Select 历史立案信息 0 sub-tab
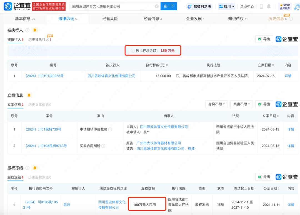This screenshot has width=300, height=215. [x=40, y=105]
